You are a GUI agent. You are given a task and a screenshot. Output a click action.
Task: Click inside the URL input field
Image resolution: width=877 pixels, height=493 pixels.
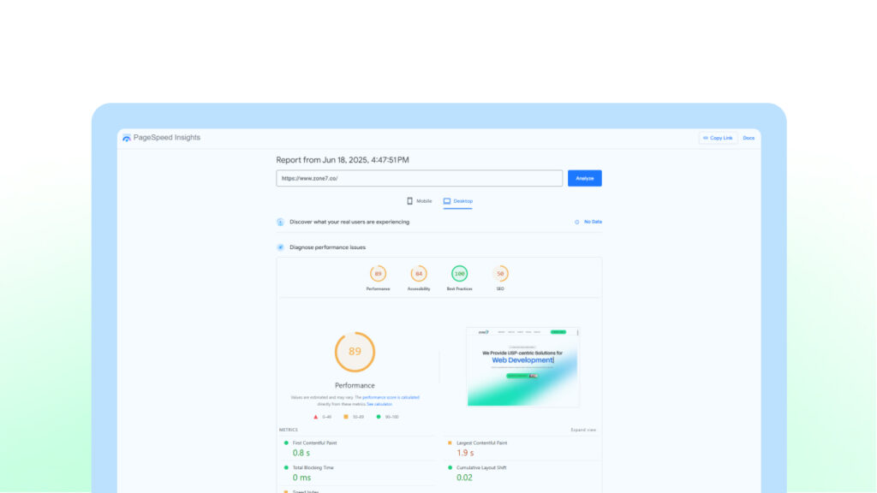pos(420,177)
